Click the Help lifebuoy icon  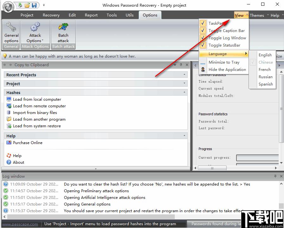click(9, 155)
